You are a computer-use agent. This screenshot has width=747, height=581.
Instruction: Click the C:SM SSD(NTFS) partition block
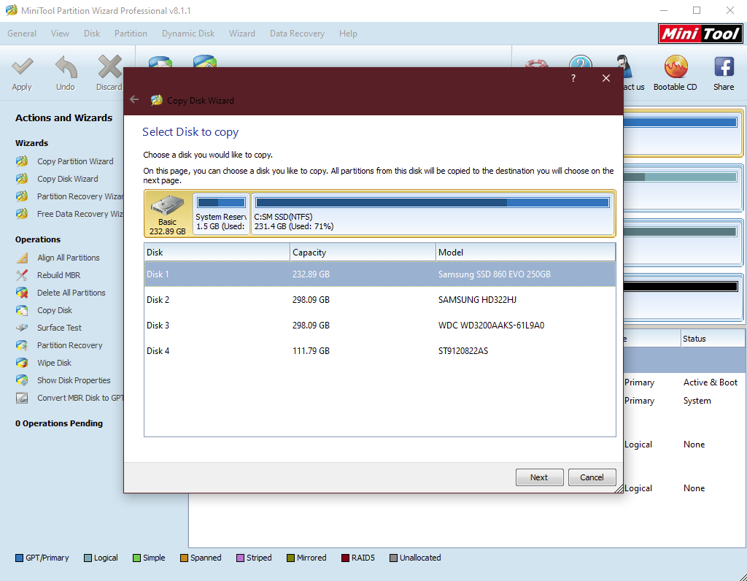[x=433, y=213]
